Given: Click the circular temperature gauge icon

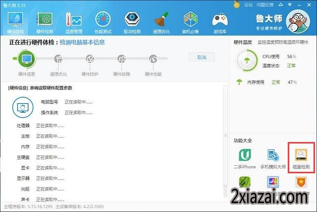Looking at the screenshot, I should pos(247,61).
